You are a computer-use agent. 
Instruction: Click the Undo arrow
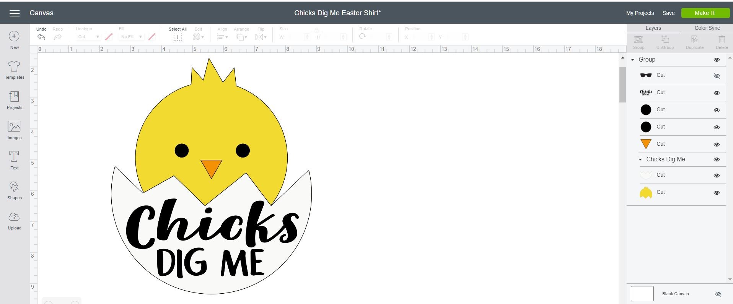41,37
